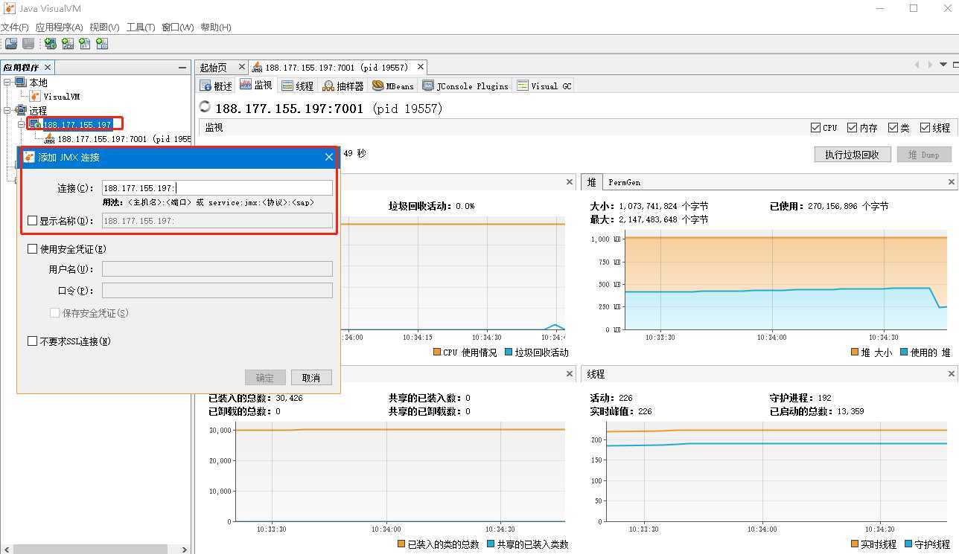Viewport: 959px width, 554px height.
Task: Click 取消 in the JMX dialog
Action: (311, 378)
